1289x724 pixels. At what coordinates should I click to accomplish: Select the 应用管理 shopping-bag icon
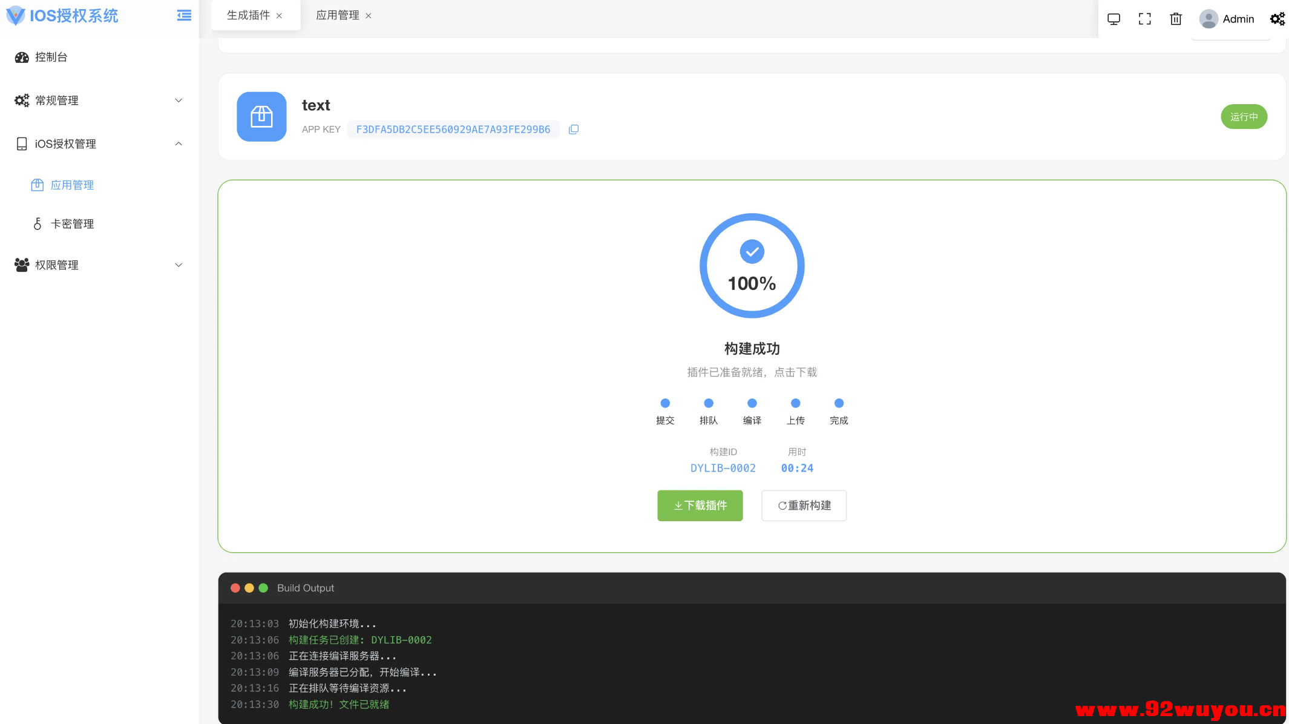(37, 185)
